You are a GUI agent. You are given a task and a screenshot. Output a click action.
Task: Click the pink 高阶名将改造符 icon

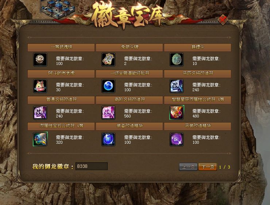[x=108, y=112]
